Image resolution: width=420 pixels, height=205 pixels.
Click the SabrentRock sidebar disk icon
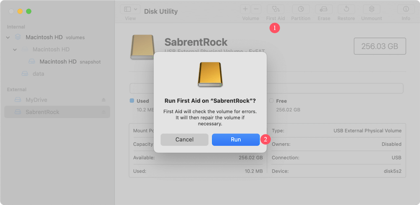pyautogui.click(x=18, y=112)
